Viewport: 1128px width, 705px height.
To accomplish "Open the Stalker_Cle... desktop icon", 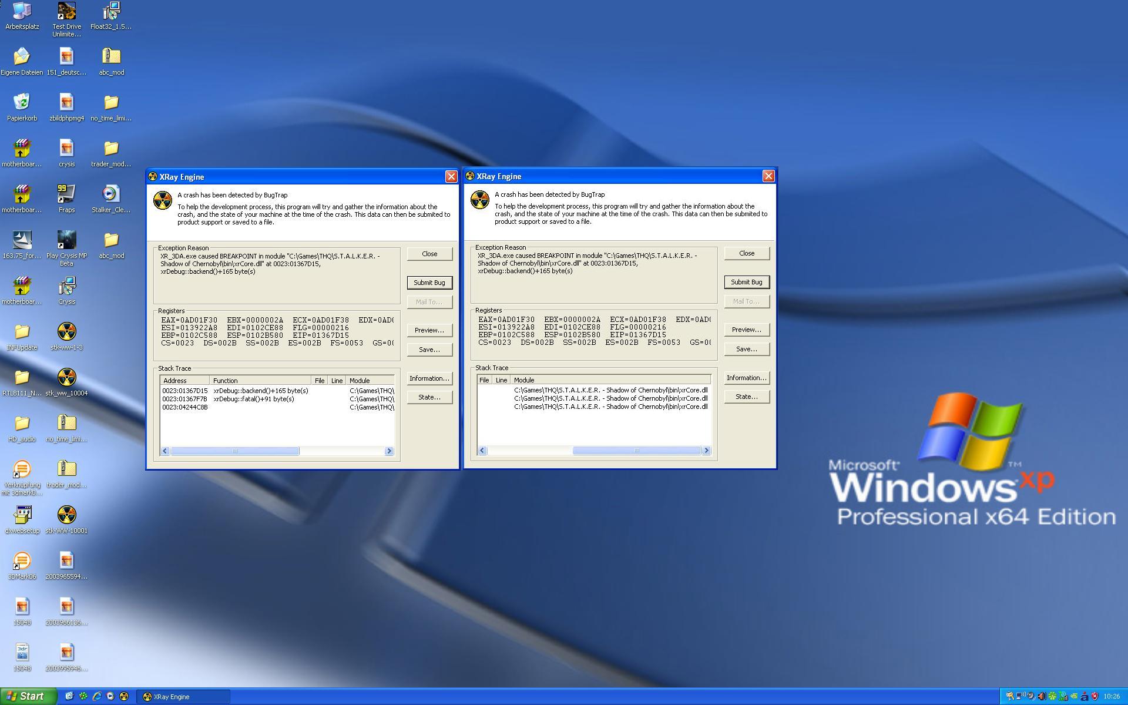I will click(x=111, y=194).
